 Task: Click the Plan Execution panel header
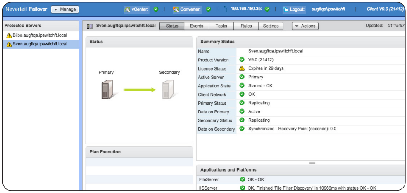[x=139, y=152]
